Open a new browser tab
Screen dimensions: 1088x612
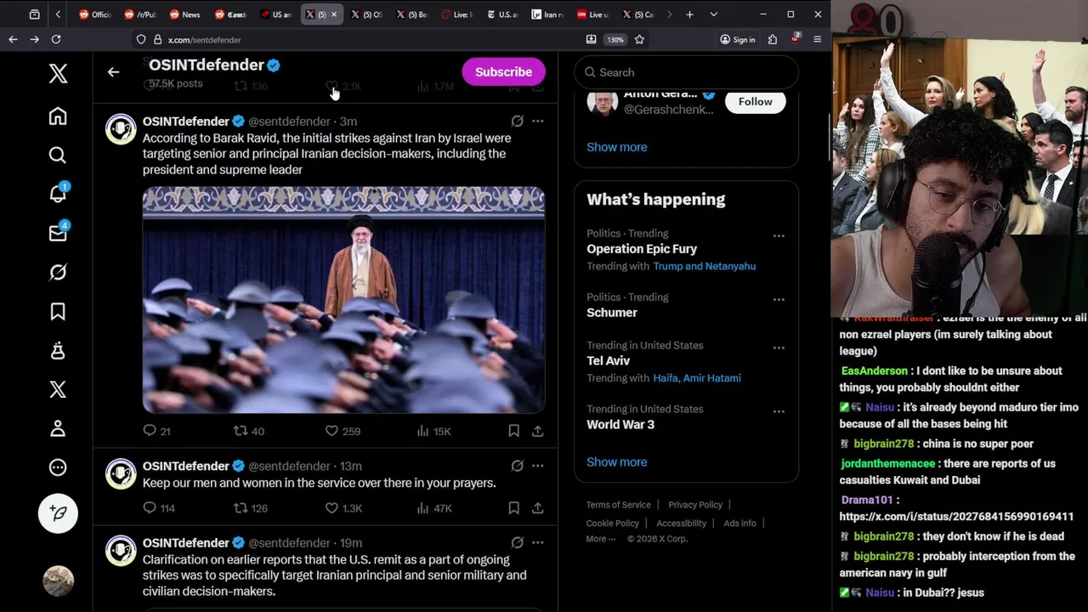point(689,14)
